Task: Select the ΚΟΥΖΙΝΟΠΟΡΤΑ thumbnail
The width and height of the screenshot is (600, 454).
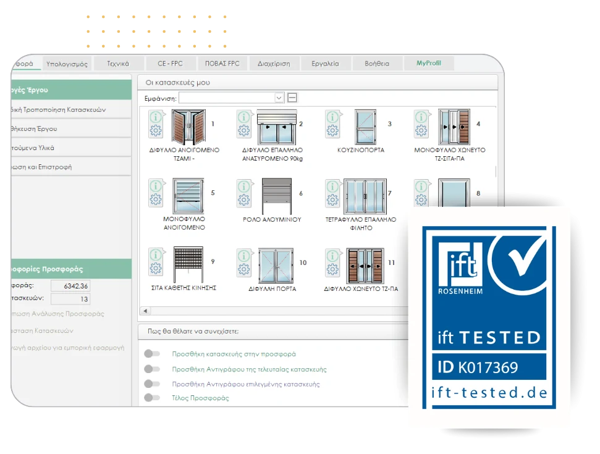Action: click(x=365, y=127)
